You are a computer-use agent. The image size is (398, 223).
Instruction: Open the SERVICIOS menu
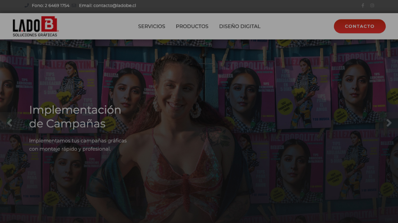pyautogui.click(x=152, y=26)
